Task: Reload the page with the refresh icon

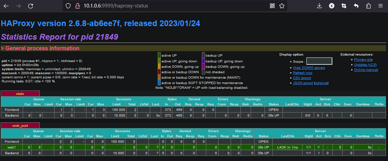Action: pyautogui.click(x=31, y=6)
